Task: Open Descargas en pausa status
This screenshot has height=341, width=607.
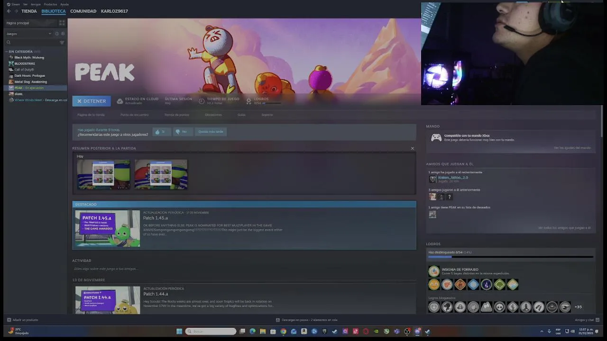Action: [306, 320]
